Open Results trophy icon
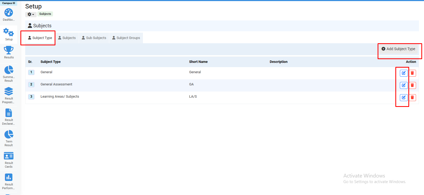Viewport: 424px width, 195px height. (x=9, y=50)
